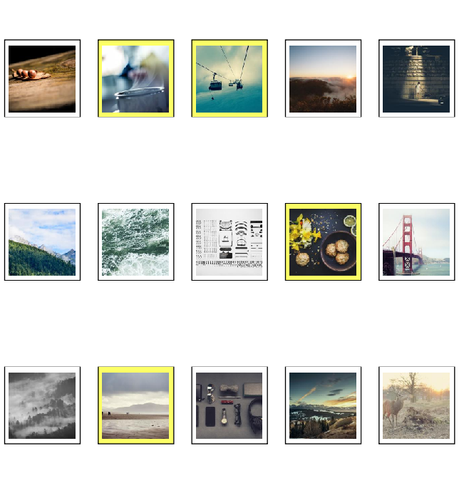Select the dusk valley landscape photo
459x483 pixels.
(323, 405)
